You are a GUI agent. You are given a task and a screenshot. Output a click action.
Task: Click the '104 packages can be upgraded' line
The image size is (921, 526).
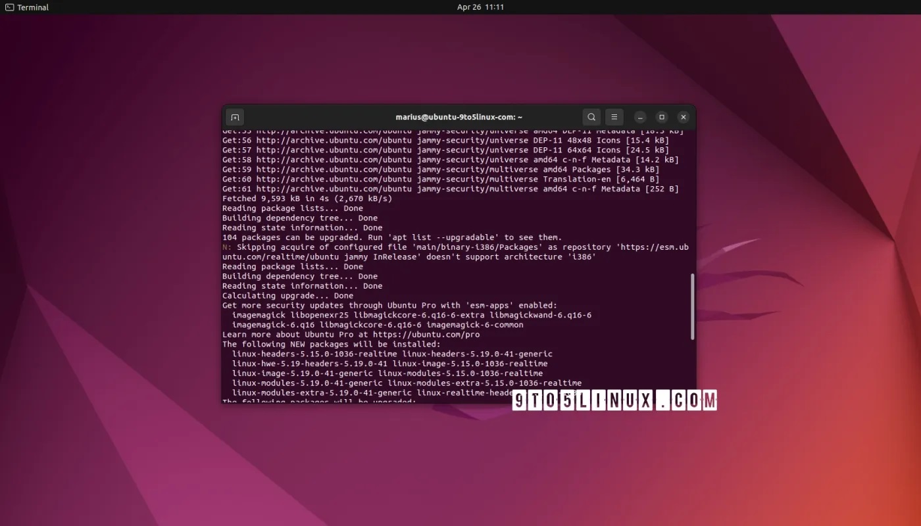tap(392, 237)
